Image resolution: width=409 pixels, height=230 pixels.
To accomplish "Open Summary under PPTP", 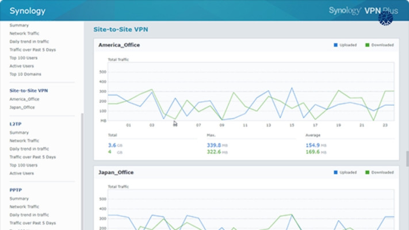I will [19, 198].
